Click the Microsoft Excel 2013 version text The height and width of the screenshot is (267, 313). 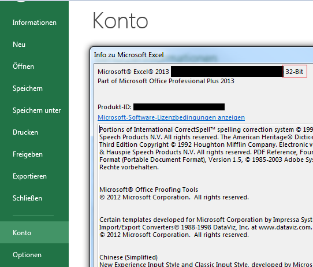tap(133, 72)
